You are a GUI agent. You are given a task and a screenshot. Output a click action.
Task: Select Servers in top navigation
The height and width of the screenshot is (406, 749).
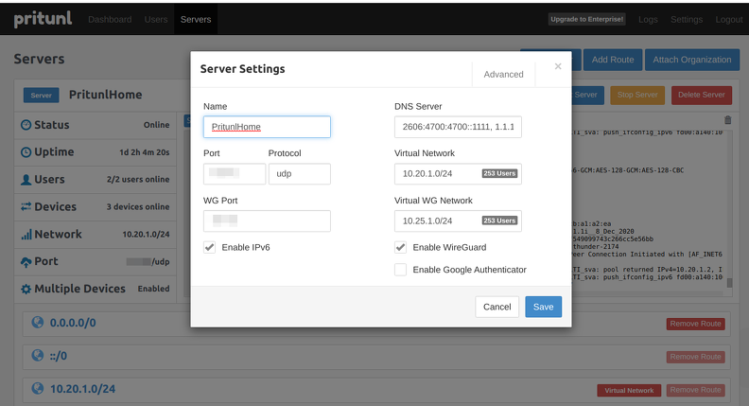pyautogui.click(x=196, y=20)
